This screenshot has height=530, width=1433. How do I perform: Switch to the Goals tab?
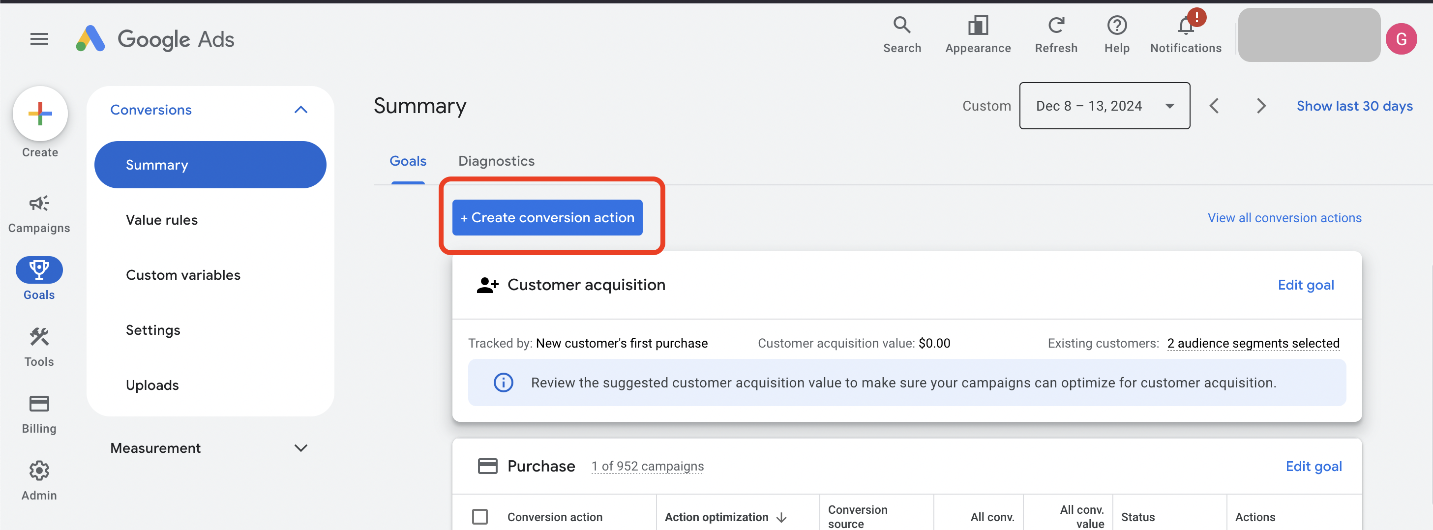click(x=408, y=161)
